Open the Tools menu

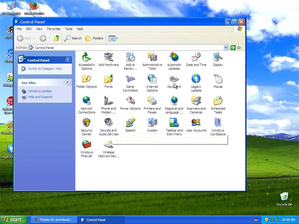tap(68, 29)
